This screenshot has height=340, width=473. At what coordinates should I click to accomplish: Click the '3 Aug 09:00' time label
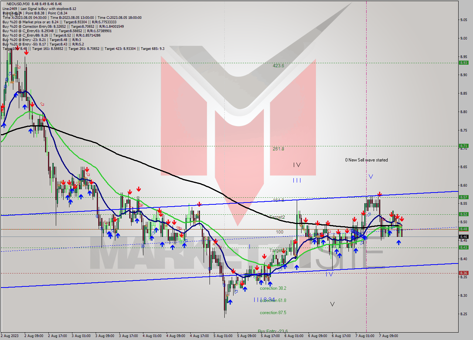click(x=105, y=336)
